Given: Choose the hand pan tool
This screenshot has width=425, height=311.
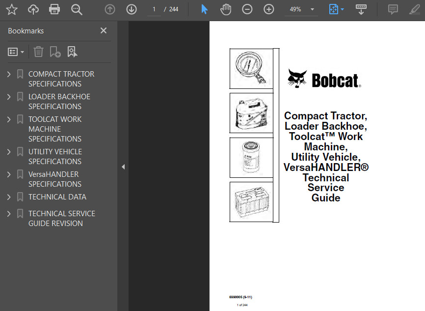Looking at the screenshot, I should click(226, 9).
